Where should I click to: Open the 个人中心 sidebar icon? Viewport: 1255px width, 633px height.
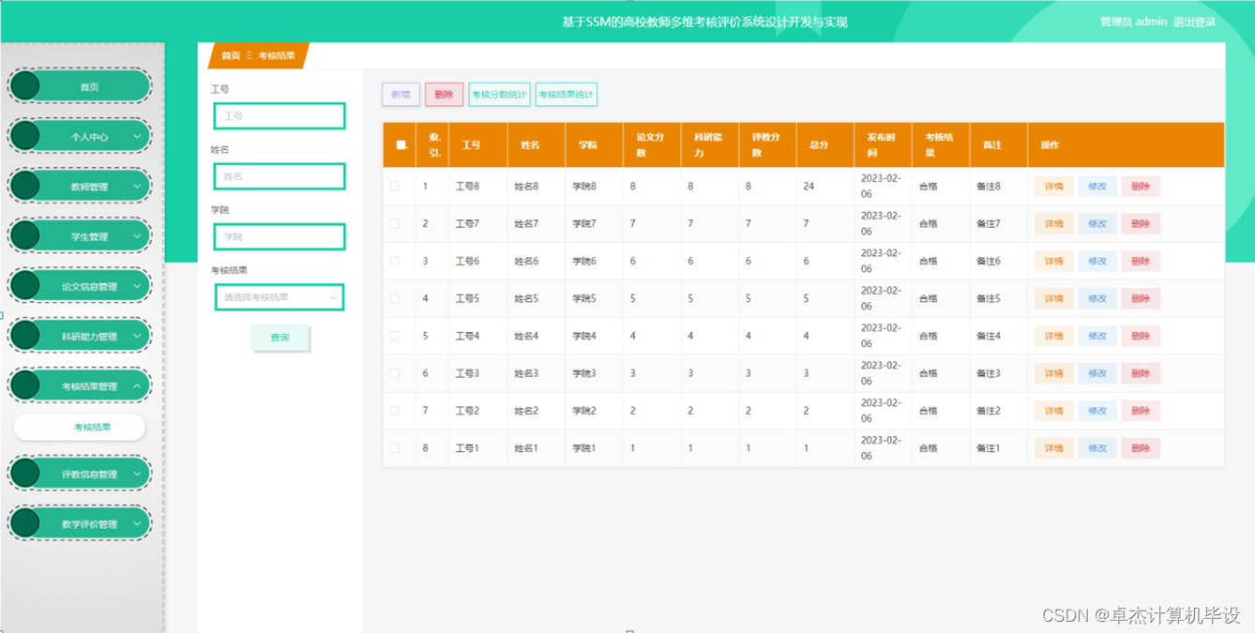tap(26, 135)
